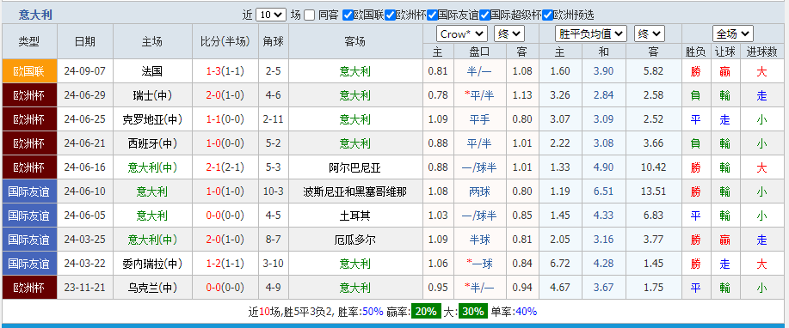Open the 胜平负均值 dropdown
The image size is (789, 328).
[591, 33]
